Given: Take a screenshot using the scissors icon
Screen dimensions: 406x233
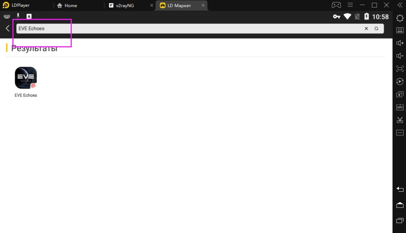Looking at the screenshot, I should (400, 120).
